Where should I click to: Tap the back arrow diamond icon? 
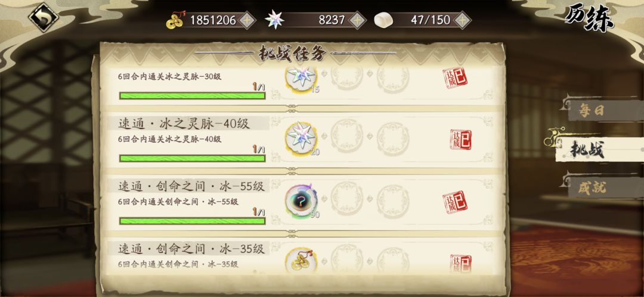43,17
